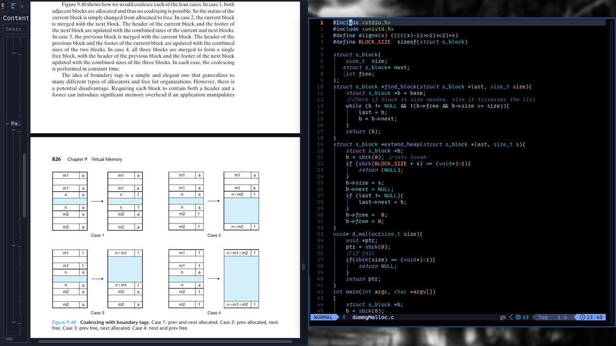Click the '#define BLOCK_SIZE' line
The width and height of the screenshot is (616, 346).
pos(400,42)
